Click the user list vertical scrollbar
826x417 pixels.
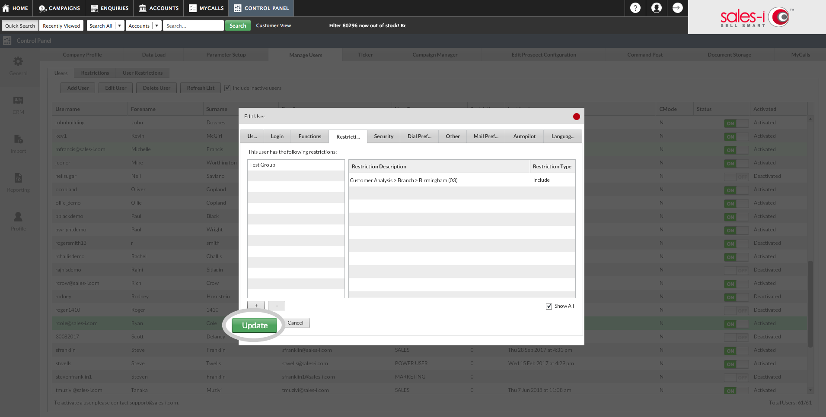coord(810,303)
